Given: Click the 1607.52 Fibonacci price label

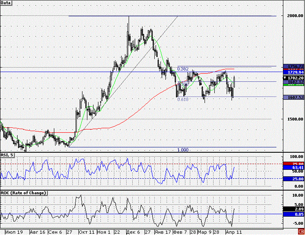Looking at the screenshot, I should [294, 97].
